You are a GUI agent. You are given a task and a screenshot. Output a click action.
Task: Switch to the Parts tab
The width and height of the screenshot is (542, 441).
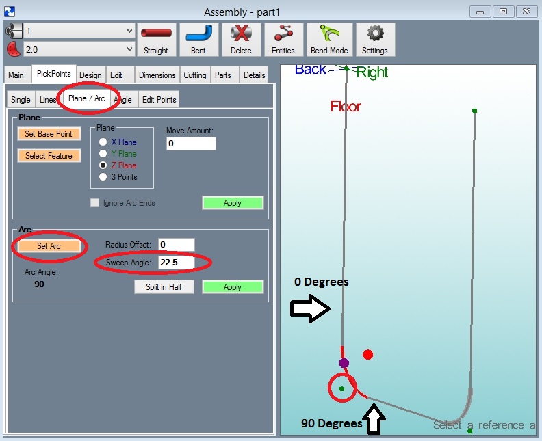point(223,75)
